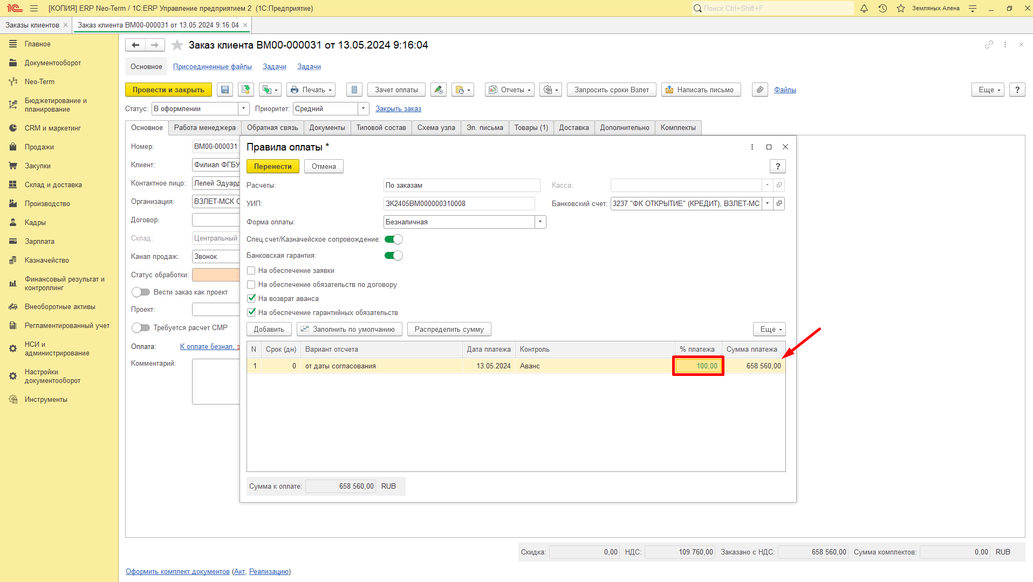The height and width of the screenshot is (582, 1033).
Task: Toggle Банковская гарантия switch
Action: pyautogui.click(x=394, y=256)
